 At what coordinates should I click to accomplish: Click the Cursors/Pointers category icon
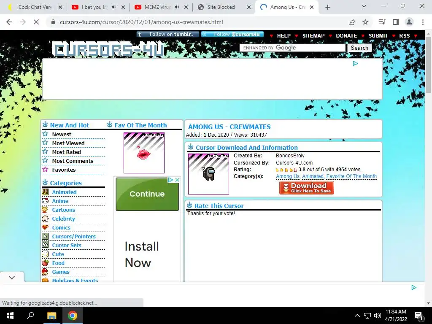point(45,236)
